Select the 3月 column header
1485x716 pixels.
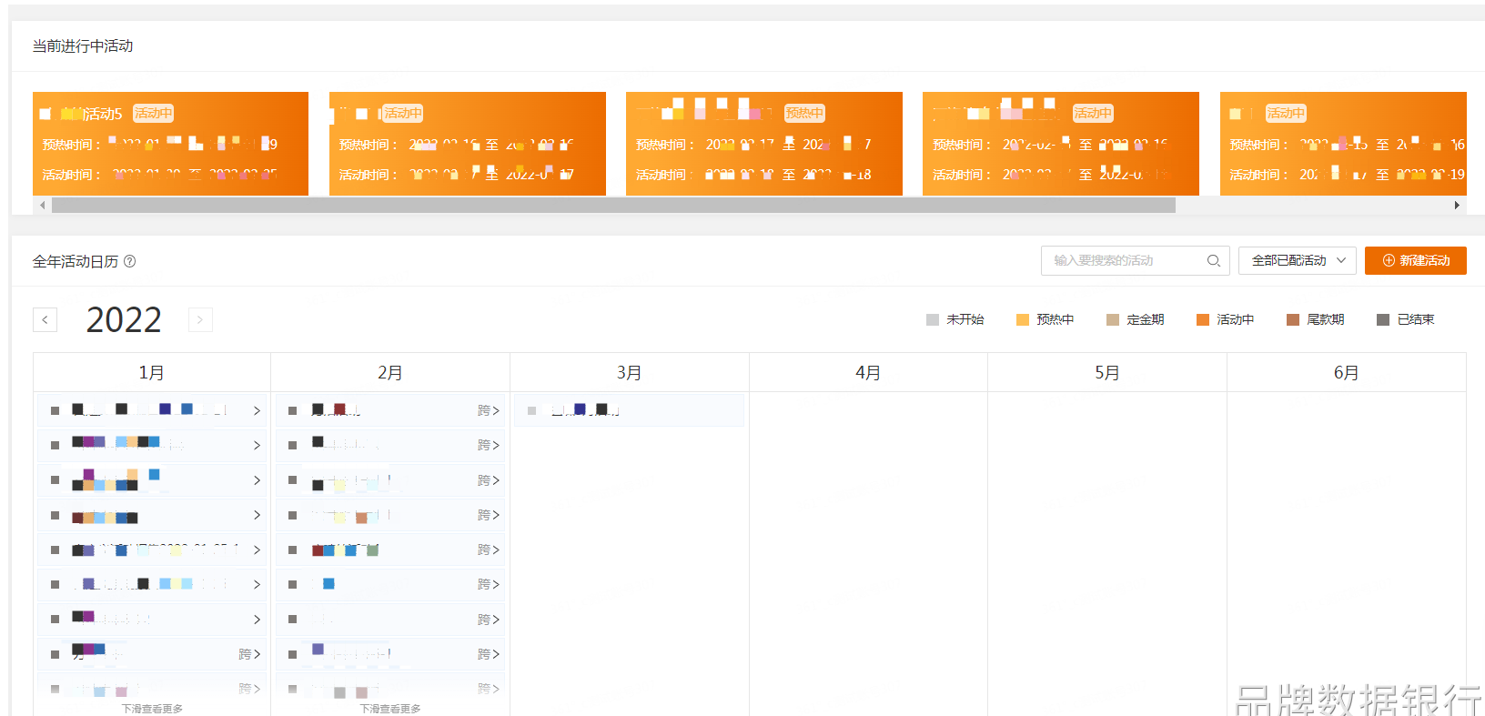(629, 373)
